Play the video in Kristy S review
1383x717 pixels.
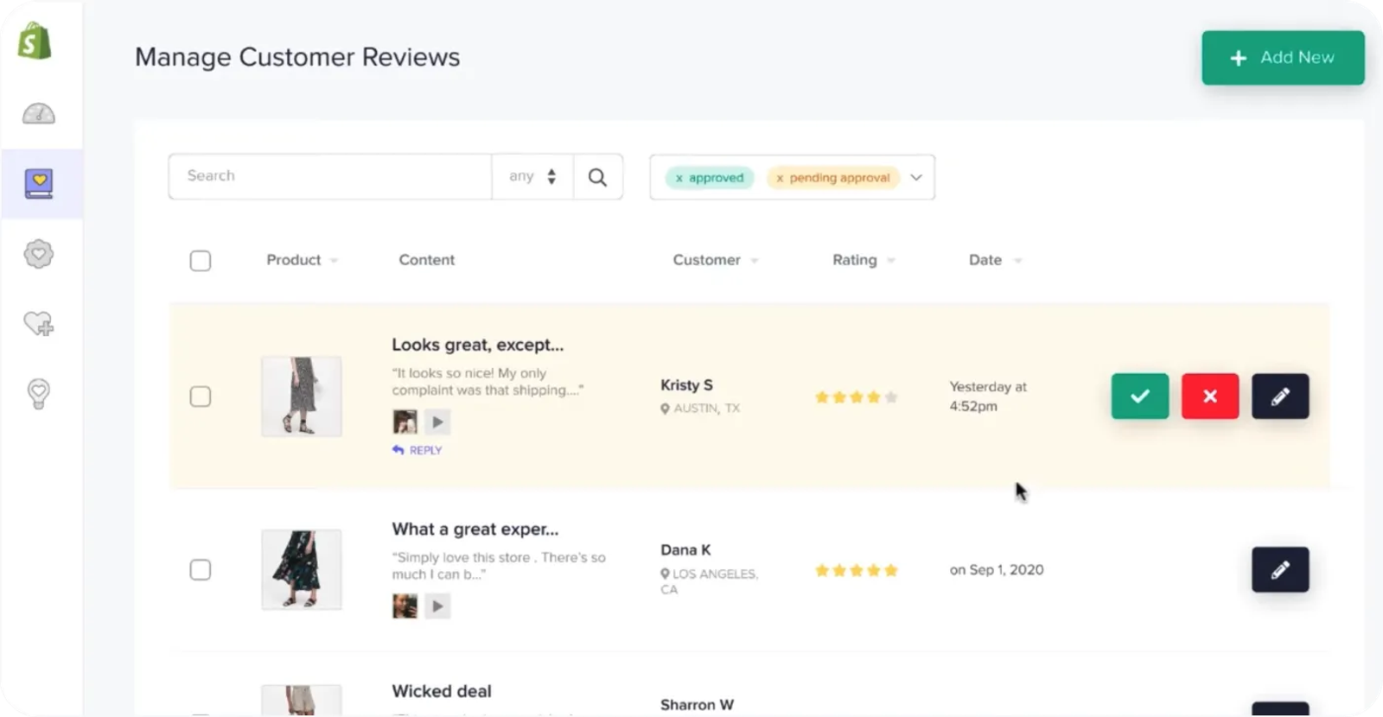coord(437,422)
